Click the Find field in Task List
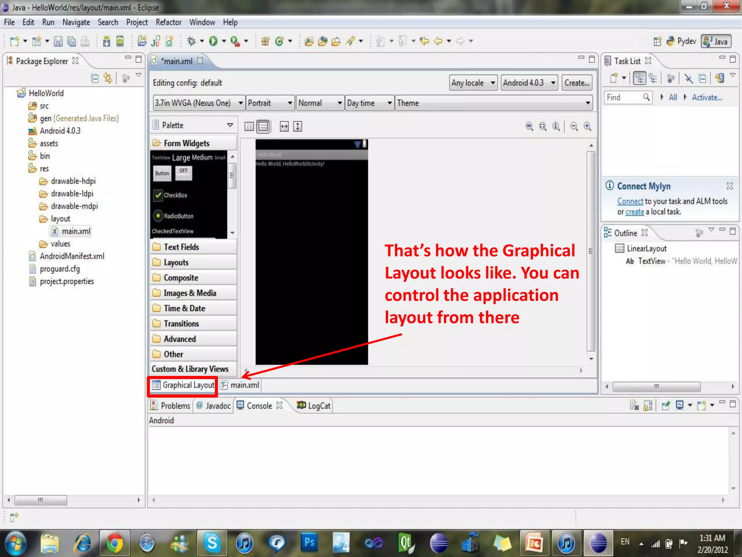This screenshot has width=742, height=557. (628, 97)
